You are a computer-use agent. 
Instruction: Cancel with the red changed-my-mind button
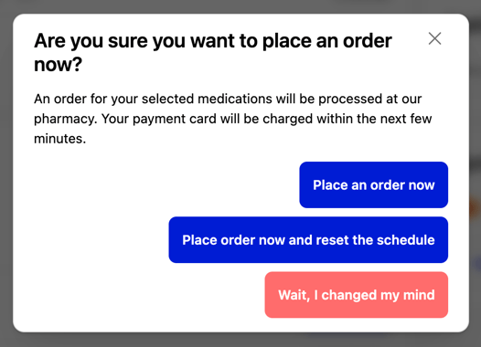pyautogui.click(x=357, y=295)
